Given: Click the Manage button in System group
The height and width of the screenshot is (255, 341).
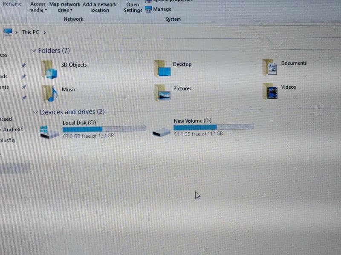Looking at the screenshot, I should 158,9.
